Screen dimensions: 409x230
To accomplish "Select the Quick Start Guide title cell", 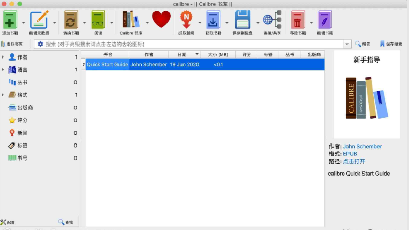I will (108, 65).
